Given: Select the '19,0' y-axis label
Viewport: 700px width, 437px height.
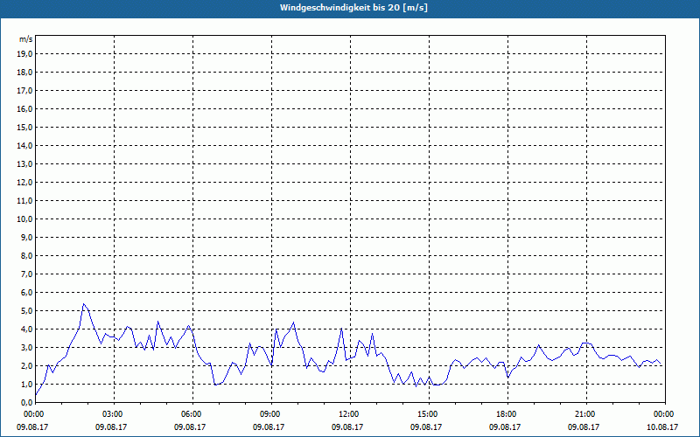Looking at the screenshot, I should coord(24,54).
